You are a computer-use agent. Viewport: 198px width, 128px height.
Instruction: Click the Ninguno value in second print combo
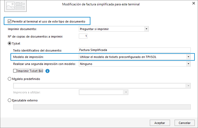(x=86, y=64)
